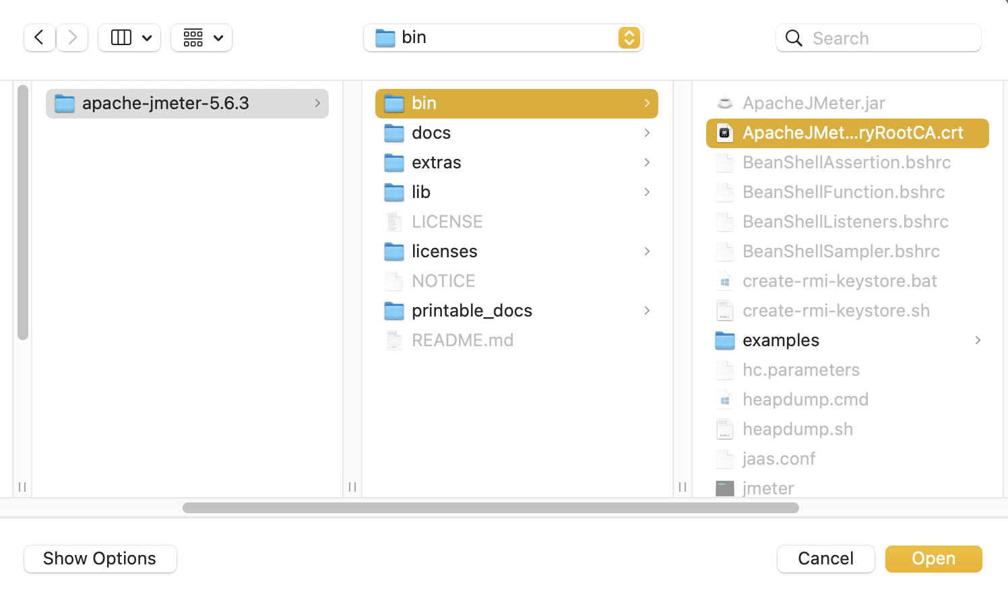Image resolution: width=1008 pixels, height=590 pixels.
Task: Select apache-jmeter-5.6.3 folder
Action: (x=166, y=104)
